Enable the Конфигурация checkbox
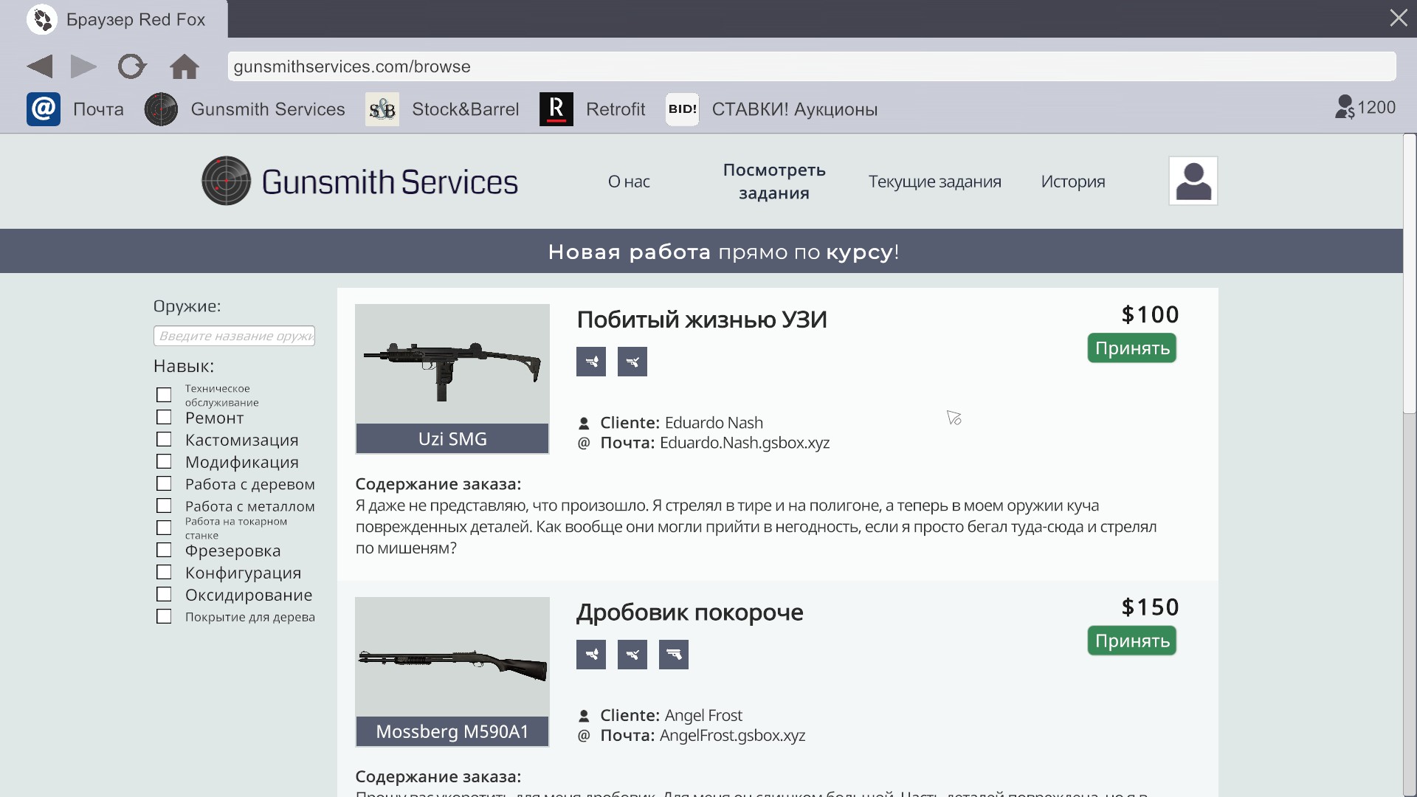This screenshot has height=797, width=1417. (x=164, y=572)
